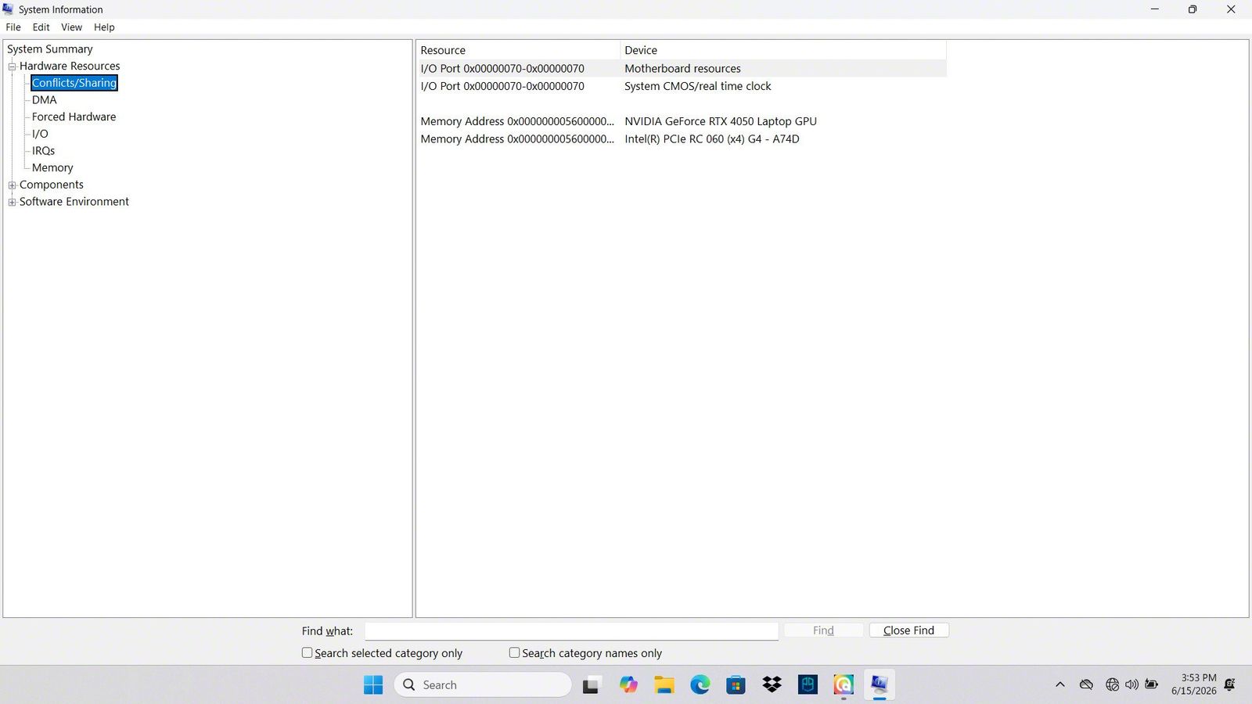Select the NVIDIA GeForce RTX 4050 Laptop GPU row
Screen dimensions: 1252x704
pyautogui.click(x=682, y=122)
